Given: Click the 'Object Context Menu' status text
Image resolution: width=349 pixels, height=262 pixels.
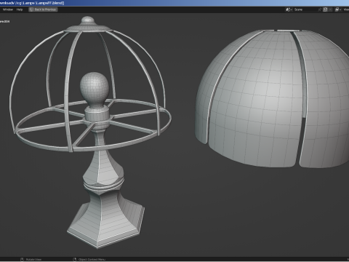Looking at the screenshot, I should click(x=92, y=259).
